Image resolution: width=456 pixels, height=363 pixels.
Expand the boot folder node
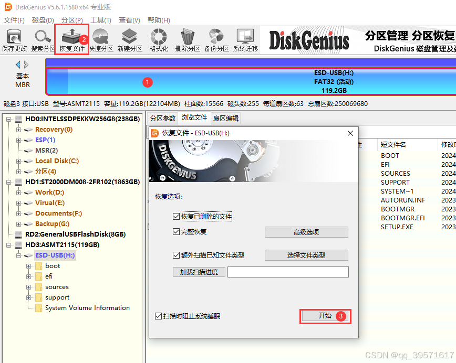(x=28, y=266)
